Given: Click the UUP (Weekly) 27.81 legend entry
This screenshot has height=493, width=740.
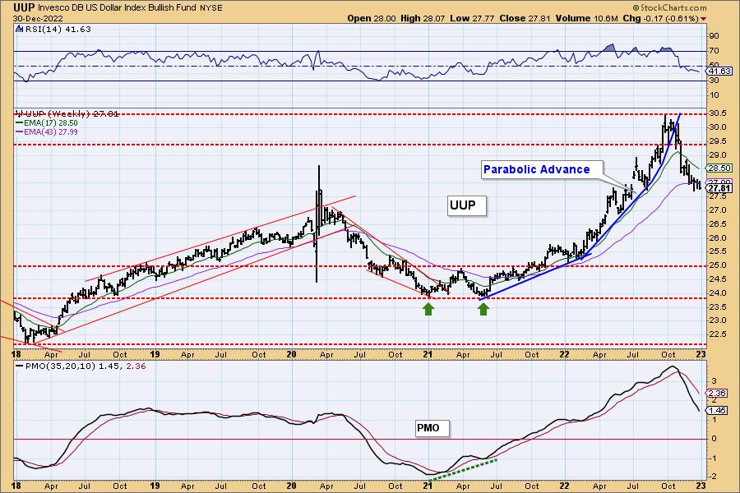Looking at the screenshot, I should click(x=67, y=113).
